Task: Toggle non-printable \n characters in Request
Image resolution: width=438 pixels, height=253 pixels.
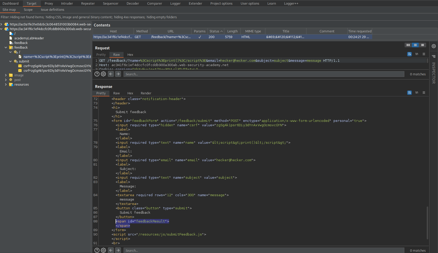Action: 417,54
